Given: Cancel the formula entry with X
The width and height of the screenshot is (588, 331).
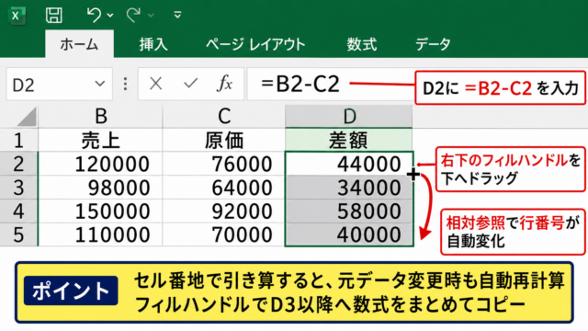Looking at the screenshot, I should pos(155,84).
